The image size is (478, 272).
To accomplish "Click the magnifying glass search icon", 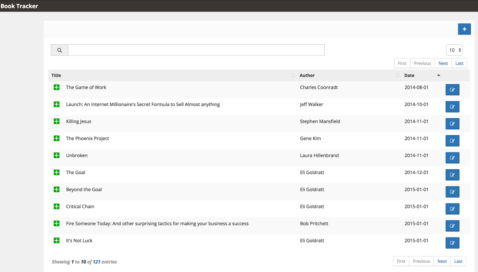I will click(x=60, y=50).
